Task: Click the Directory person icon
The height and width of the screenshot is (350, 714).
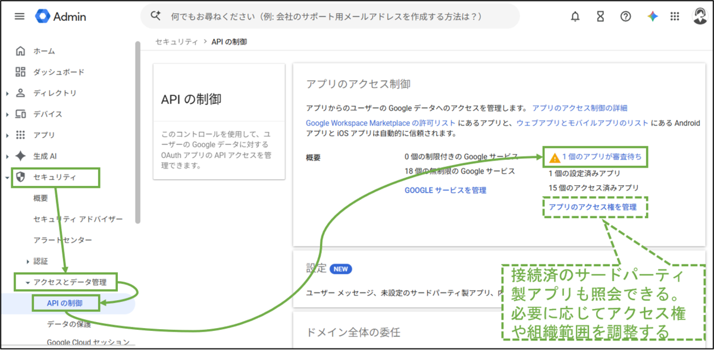Action: click(21, 93)
